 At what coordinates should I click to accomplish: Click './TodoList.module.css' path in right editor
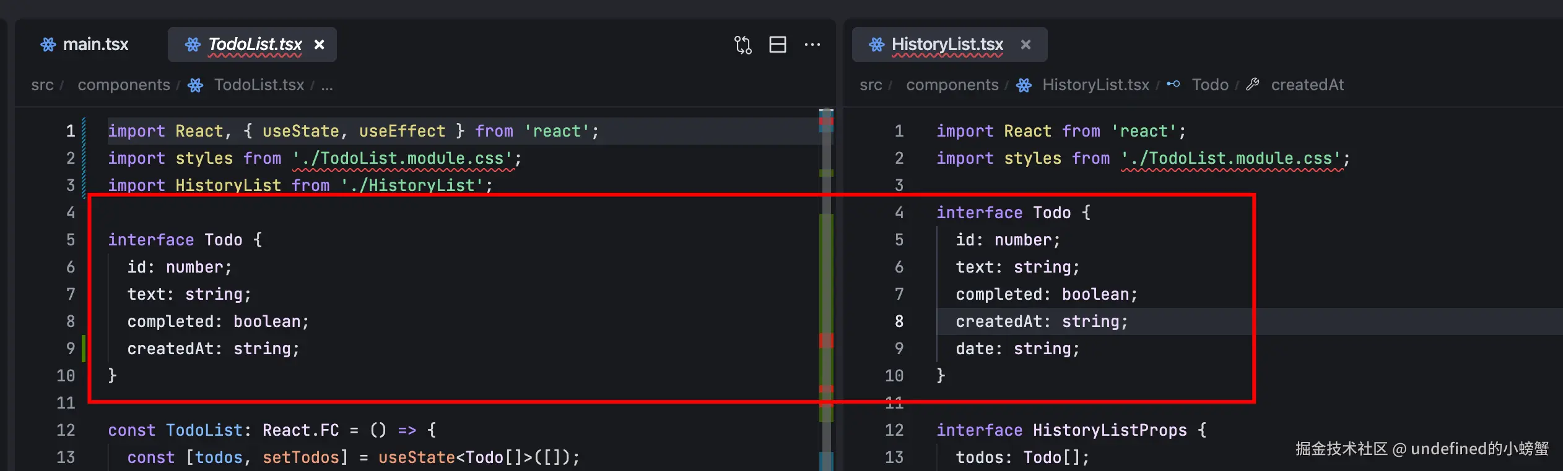(1232, 158)
